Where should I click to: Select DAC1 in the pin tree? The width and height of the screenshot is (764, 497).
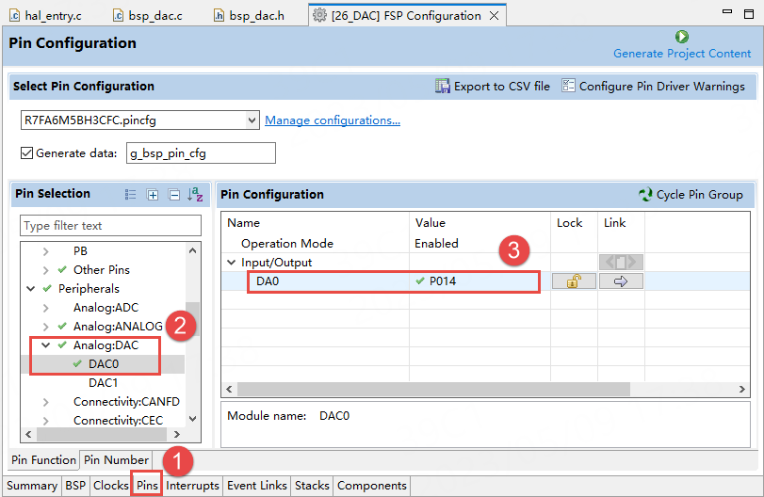point(103,383)
